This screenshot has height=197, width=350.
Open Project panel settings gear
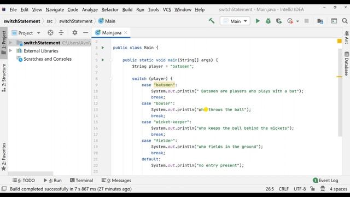click(75, 33)
